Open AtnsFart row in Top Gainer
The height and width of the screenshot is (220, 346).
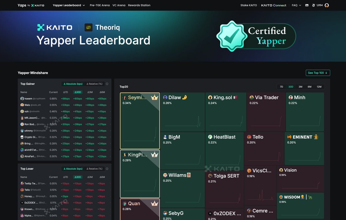click(x=64, y=156)
